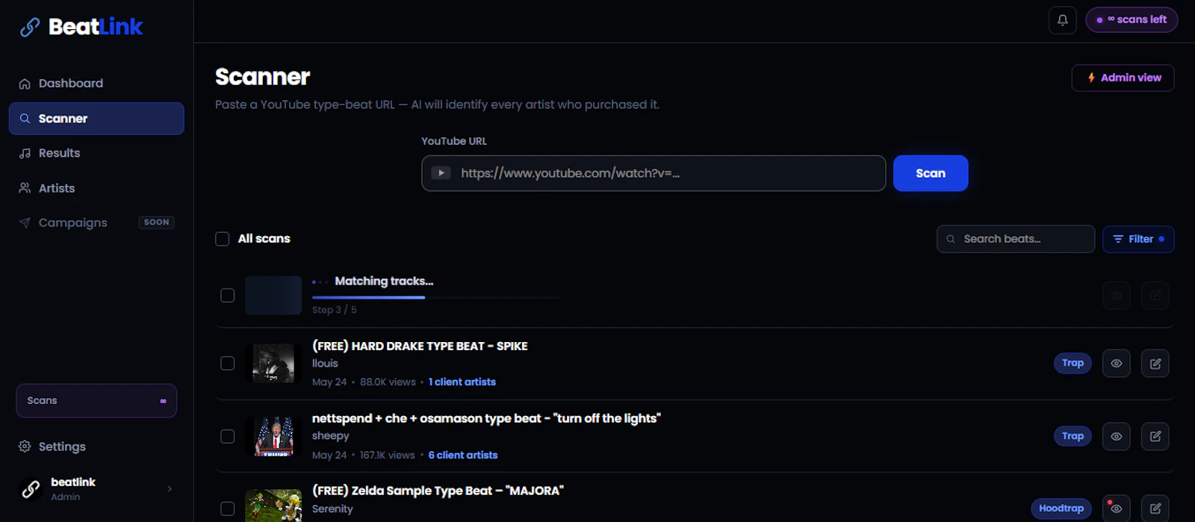Image resolution: width=1195 pixels, height=522 pixels.
Task: Click the Scans usage box
Action: [x=96, y=401]
